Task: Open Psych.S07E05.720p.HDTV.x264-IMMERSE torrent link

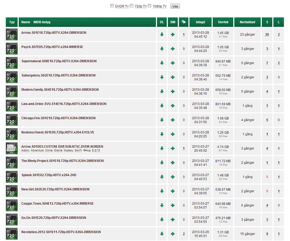Action: tap(52, 47)
